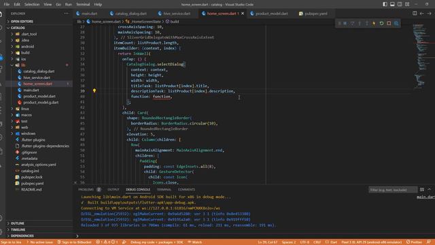Click the debug console filter input field

coord(393,190)
